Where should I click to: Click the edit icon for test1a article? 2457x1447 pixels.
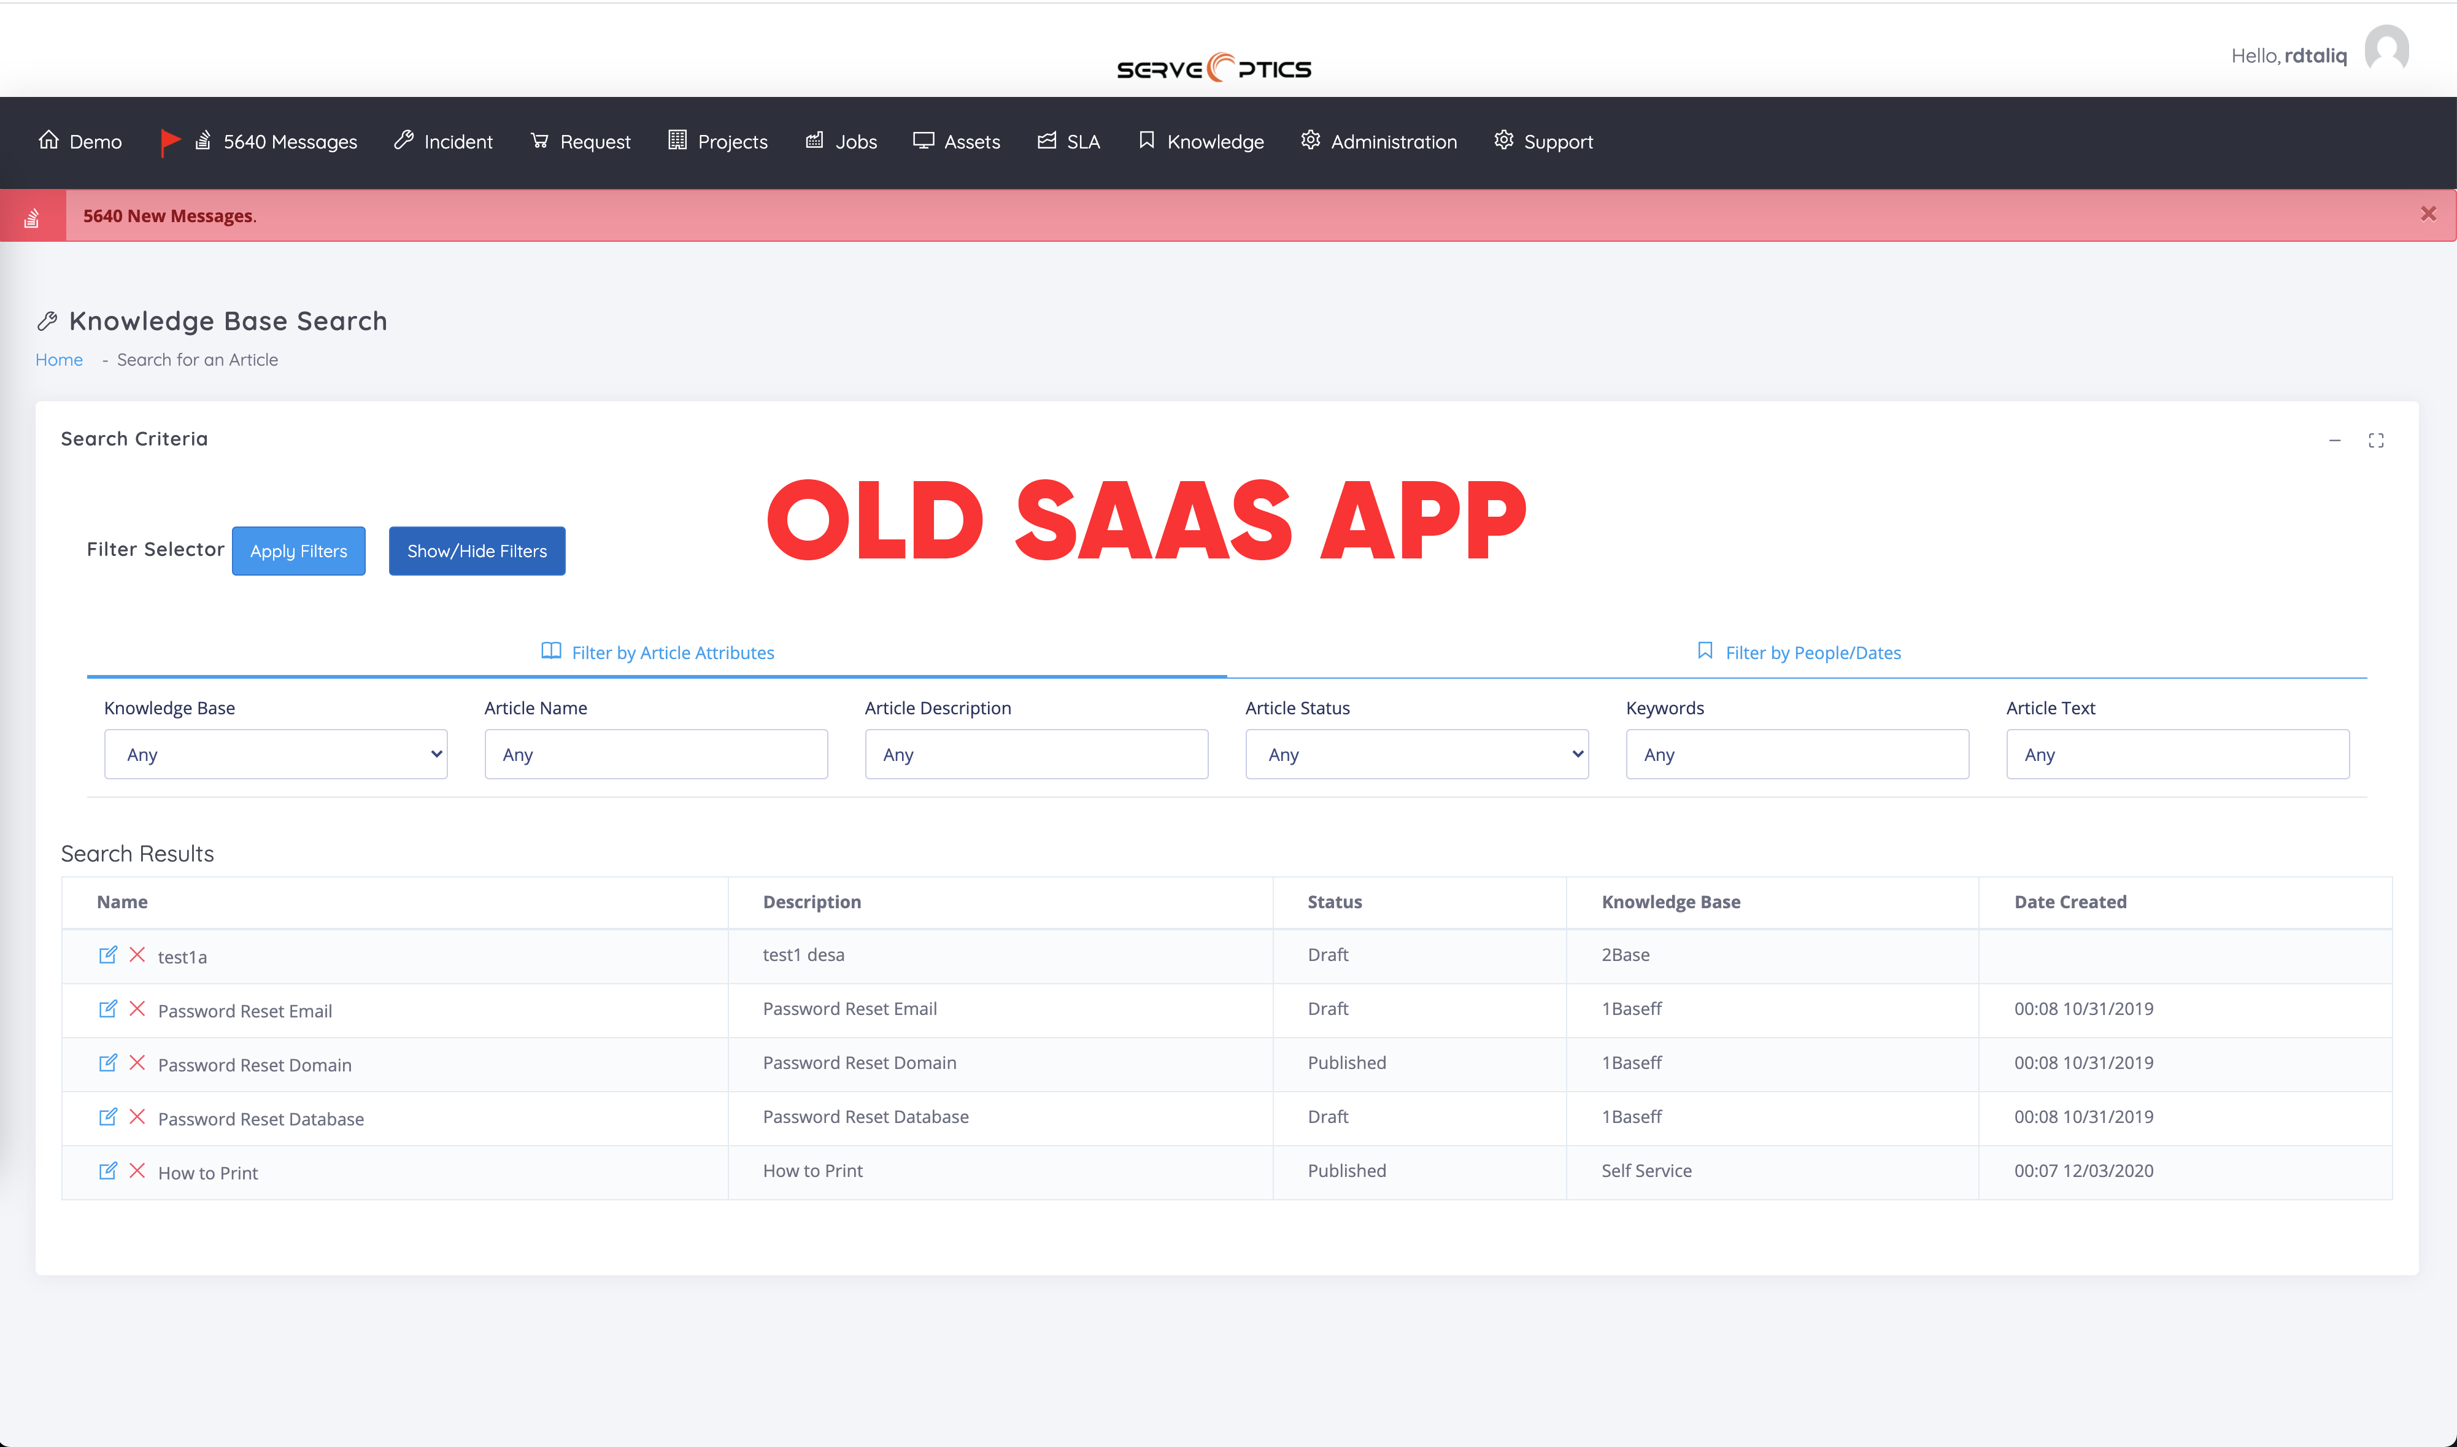(107, 955)
